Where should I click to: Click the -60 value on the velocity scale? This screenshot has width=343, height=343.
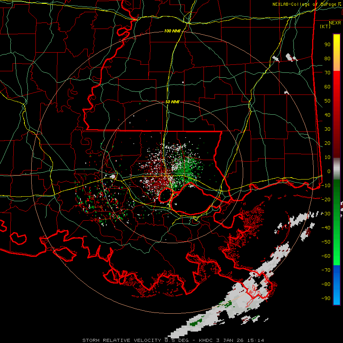326,256
